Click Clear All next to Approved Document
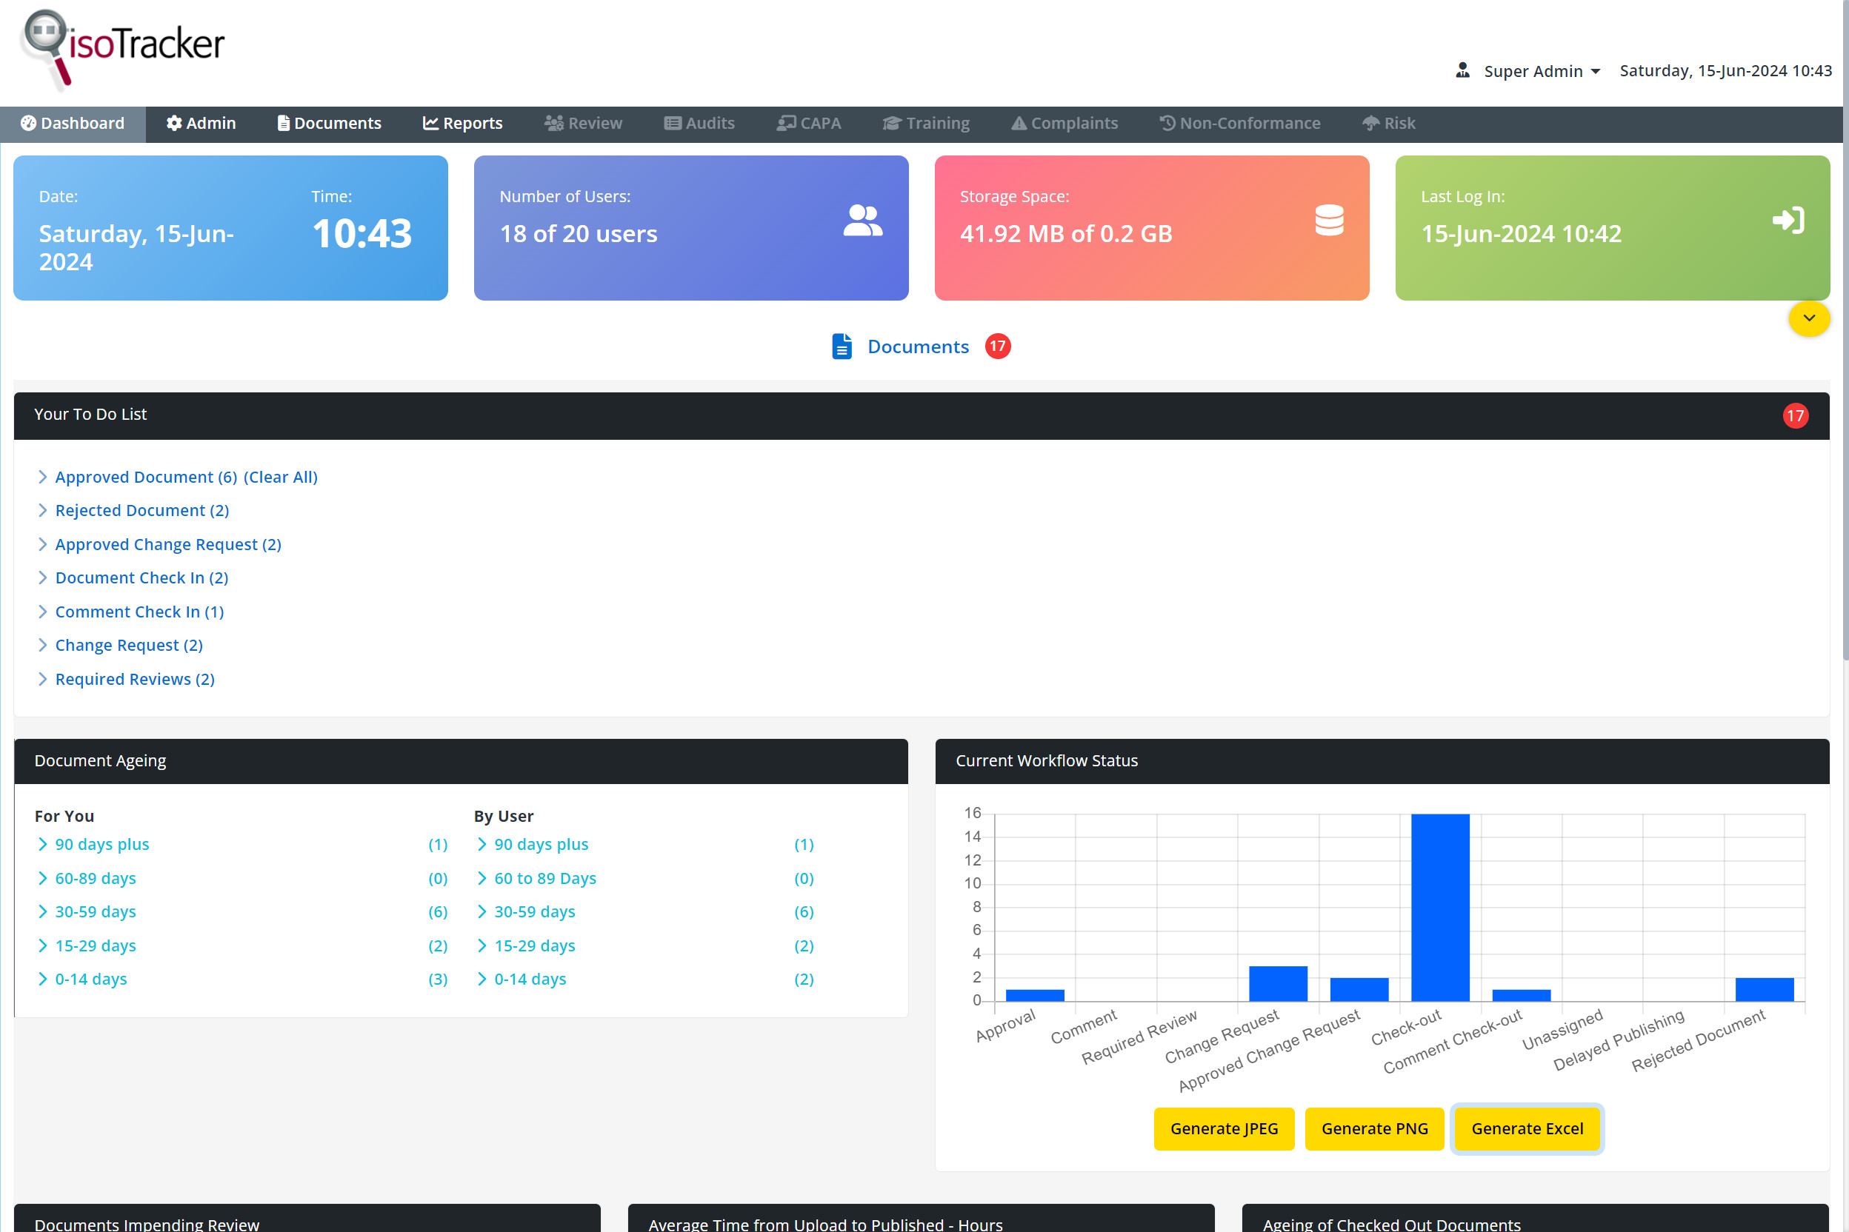 280,477
